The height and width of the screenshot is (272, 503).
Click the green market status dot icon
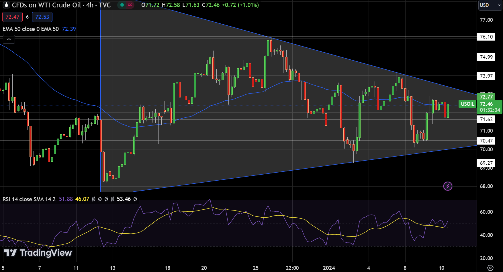[x=122, y=5]
